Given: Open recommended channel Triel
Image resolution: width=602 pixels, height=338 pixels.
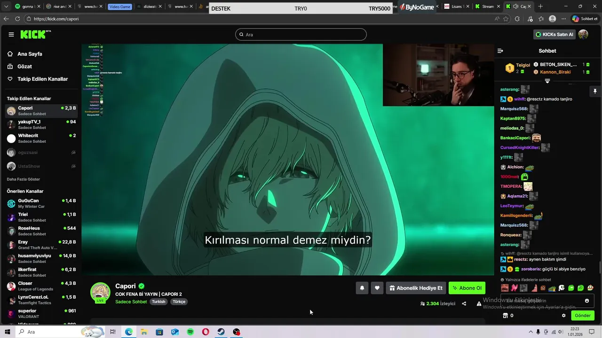Looking at the screenshot, I should [x=41, y=217].
